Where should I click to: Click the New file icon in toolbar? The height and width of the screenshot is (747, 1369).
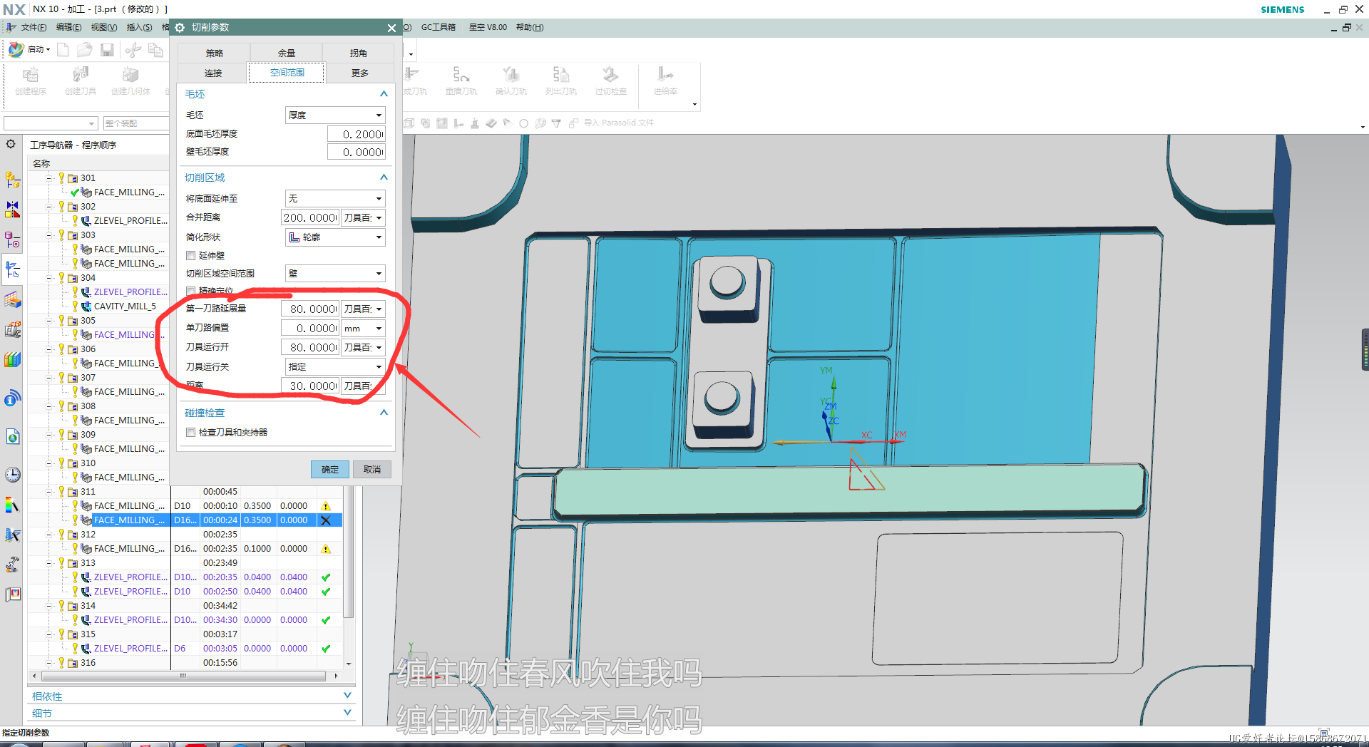coord(63,49)
